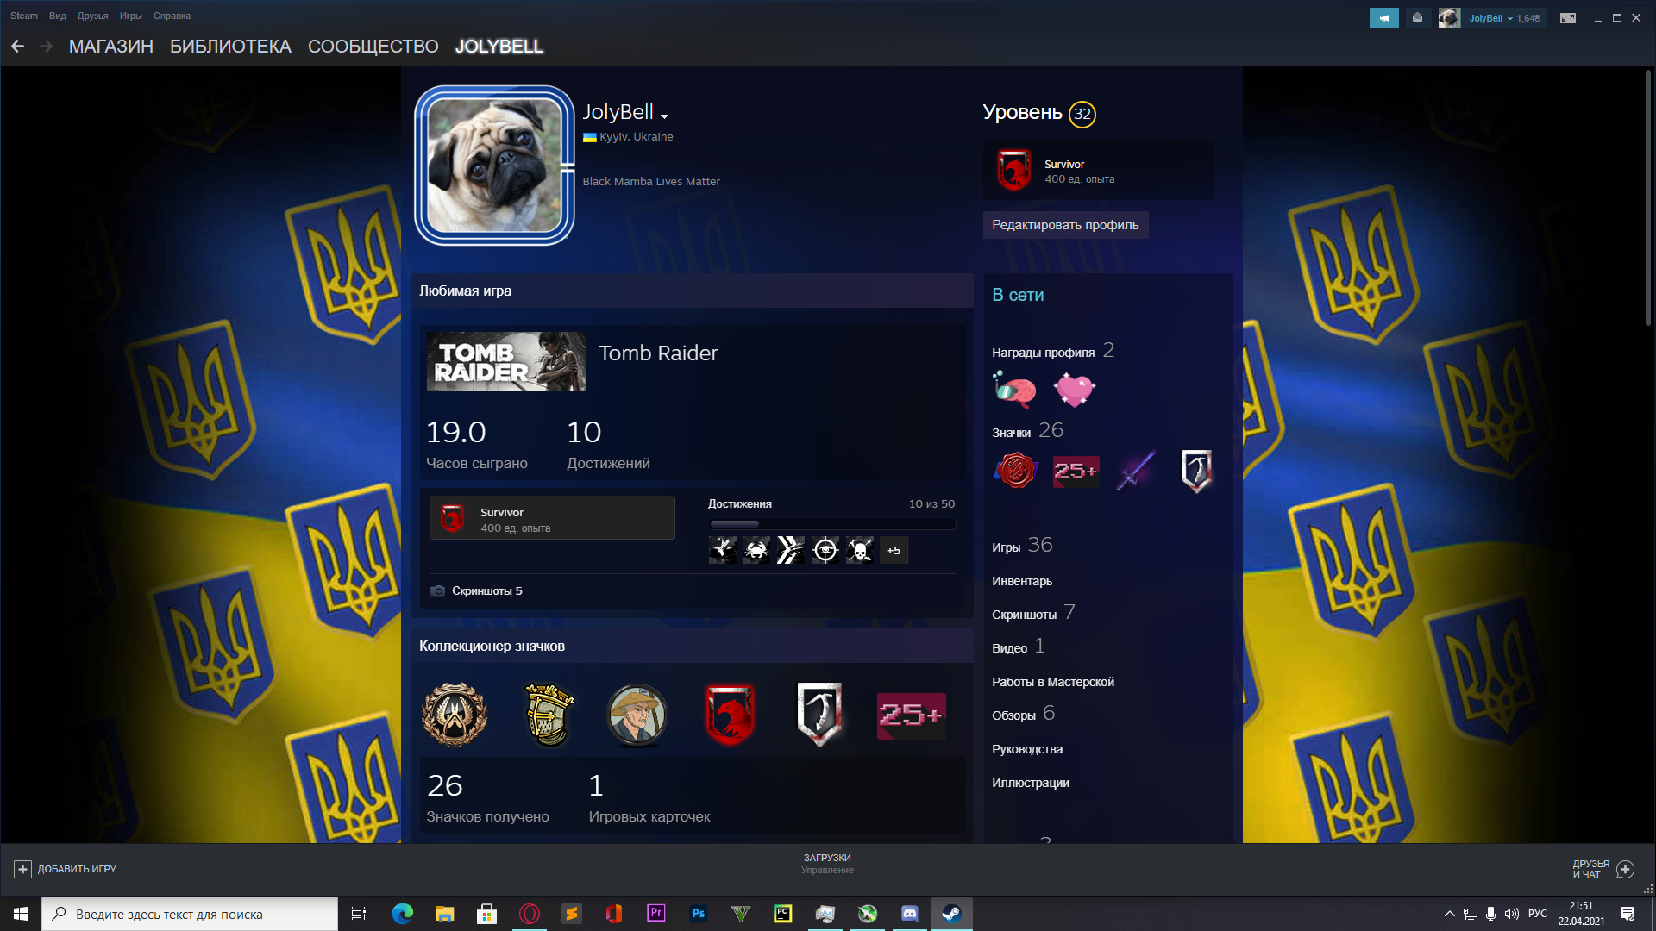Open the knight helmet crown badge
This screenshot has width=1656, height=931.
pos(549,715)
